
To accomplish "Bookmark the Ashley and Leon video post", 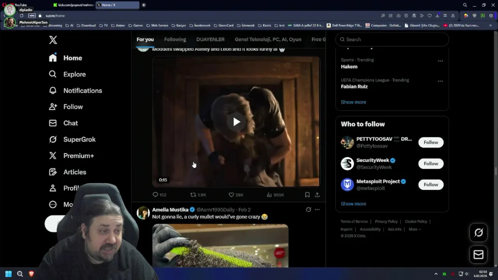I will tap(307, 195).
